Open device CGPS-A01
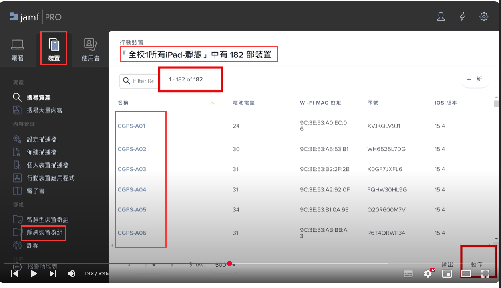Image resolution: width=501 pixels, height=288 pixels. [x=131, y=126]
